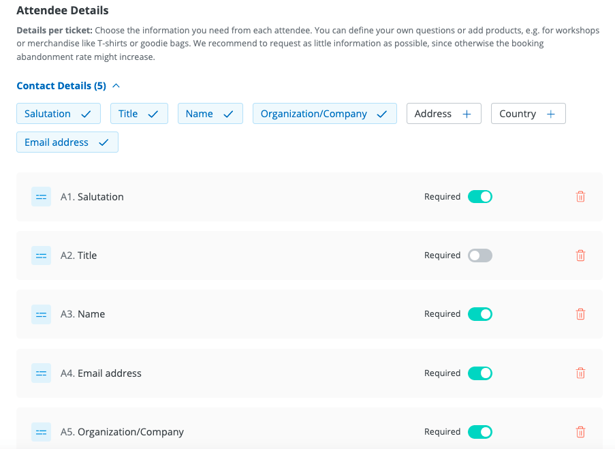Delete the A4 Email address field
615x449 pixels.
[x=580, y=373]
